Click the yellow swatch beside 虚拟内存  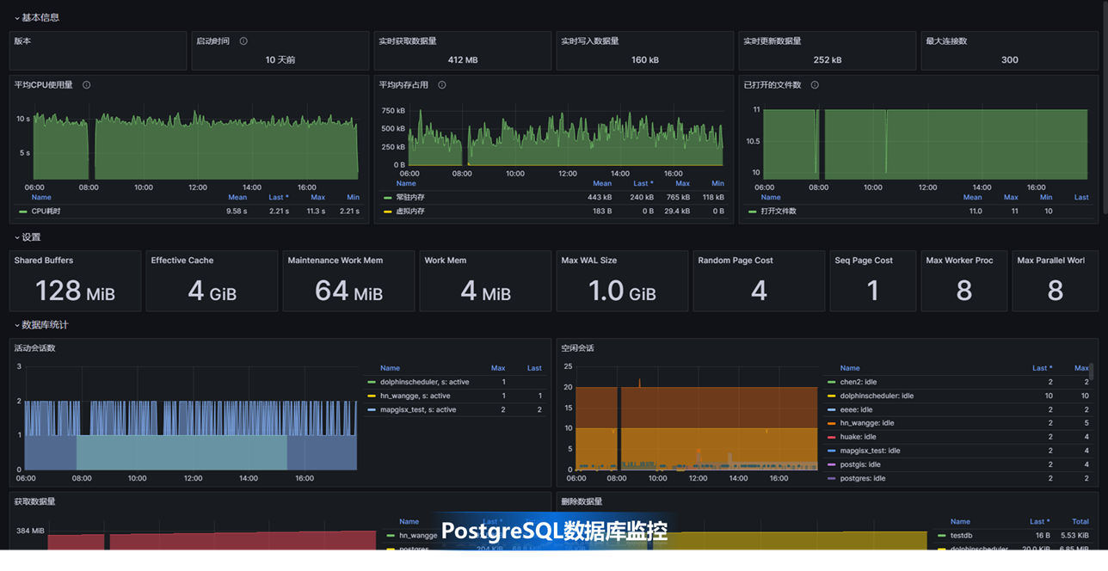click(x=388, y=211)
